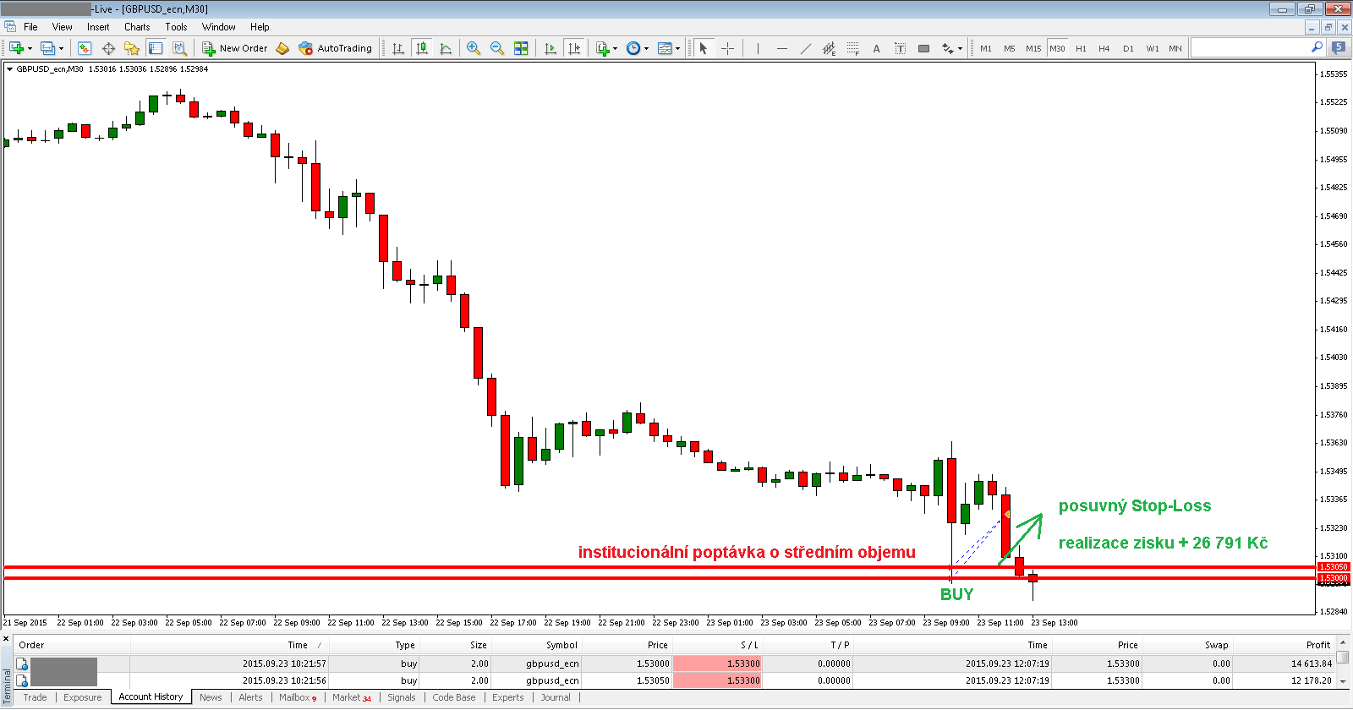Viewport: 1353px width, 710px height.
Task: Open the View menu
Action: coord(63,27)
